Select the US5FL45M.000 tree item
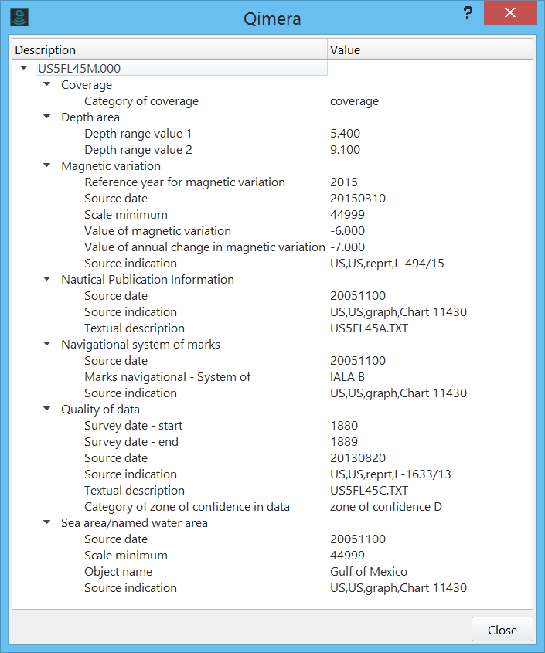545x653 pixels. pos(79,68)
